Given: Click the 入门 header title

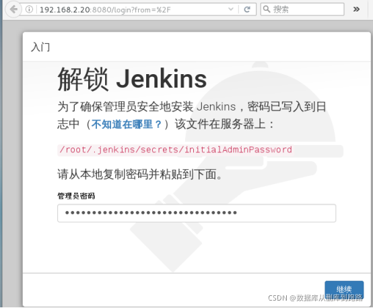Looking at the screenshot, I should tap(40, 47).
